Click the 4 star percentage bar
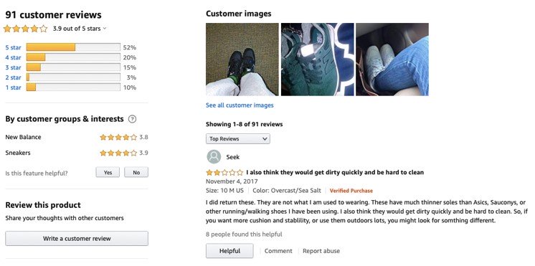 coord(73,57)
